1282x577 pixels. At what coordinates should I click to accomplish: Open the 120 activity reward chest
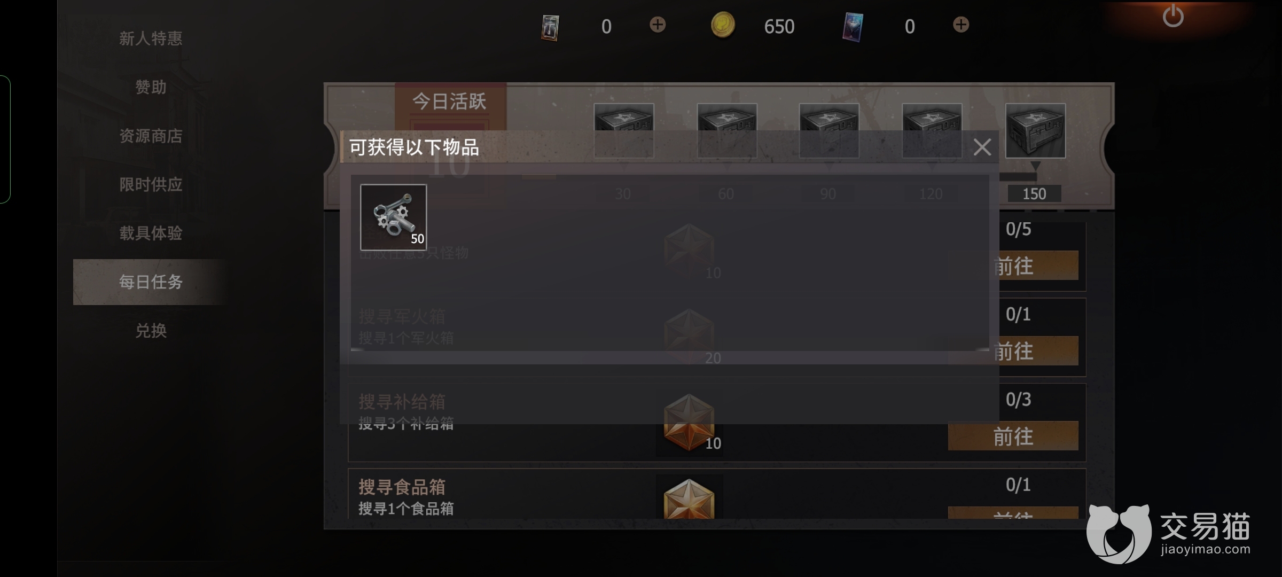(932, 131)
